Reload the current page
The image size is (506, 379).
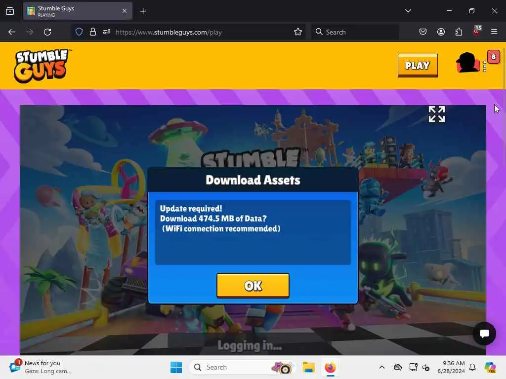[x=47, y=32]
